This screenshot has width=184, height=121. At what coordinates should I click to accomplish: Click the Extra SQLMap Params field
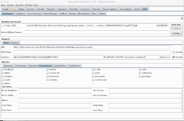click(x=96, y=32)
